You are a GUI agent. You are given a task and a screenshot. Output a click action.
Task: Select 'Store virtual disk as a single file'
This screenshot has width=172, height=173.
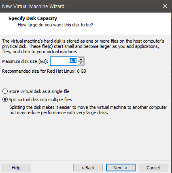[x=36, y=91]
